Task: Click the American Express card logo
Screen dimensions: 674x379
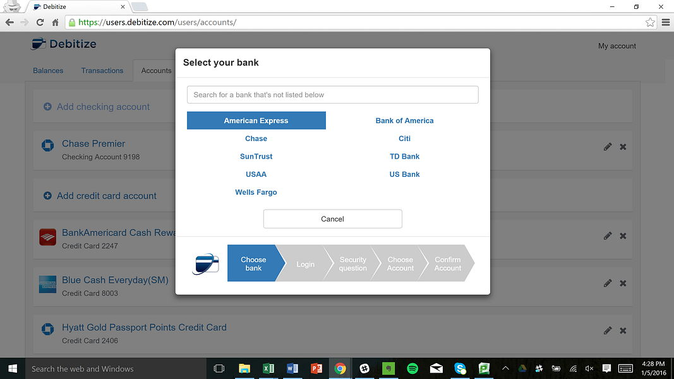Action: pyautogui.click(x=48, y=284)
